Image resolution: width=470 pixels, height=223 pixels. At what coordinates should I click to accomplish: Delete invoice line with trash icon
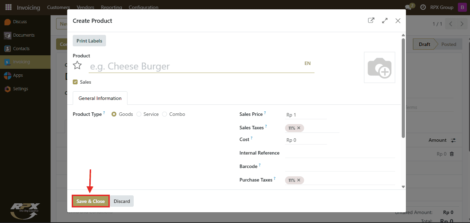[452, 154]
